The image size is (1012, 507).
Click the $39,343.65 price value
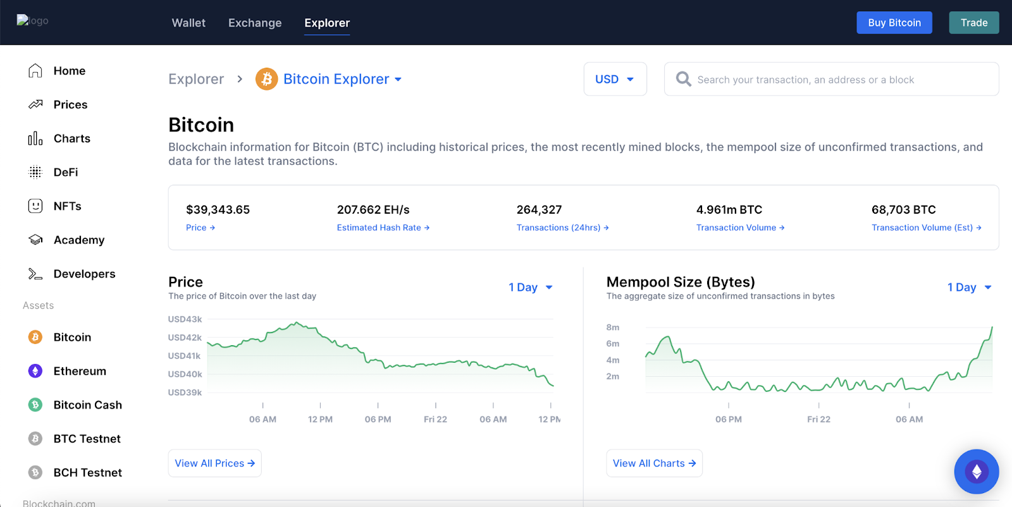(x=218, y=209)
